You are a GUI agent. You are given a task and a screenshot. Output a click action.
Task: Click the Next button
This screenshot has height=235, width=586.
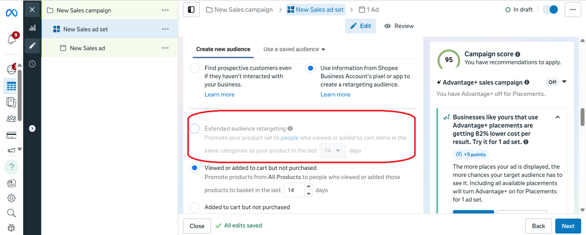(568, 226)
